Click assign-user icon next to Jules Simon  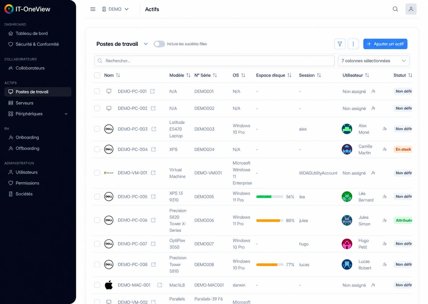(385, 220)
